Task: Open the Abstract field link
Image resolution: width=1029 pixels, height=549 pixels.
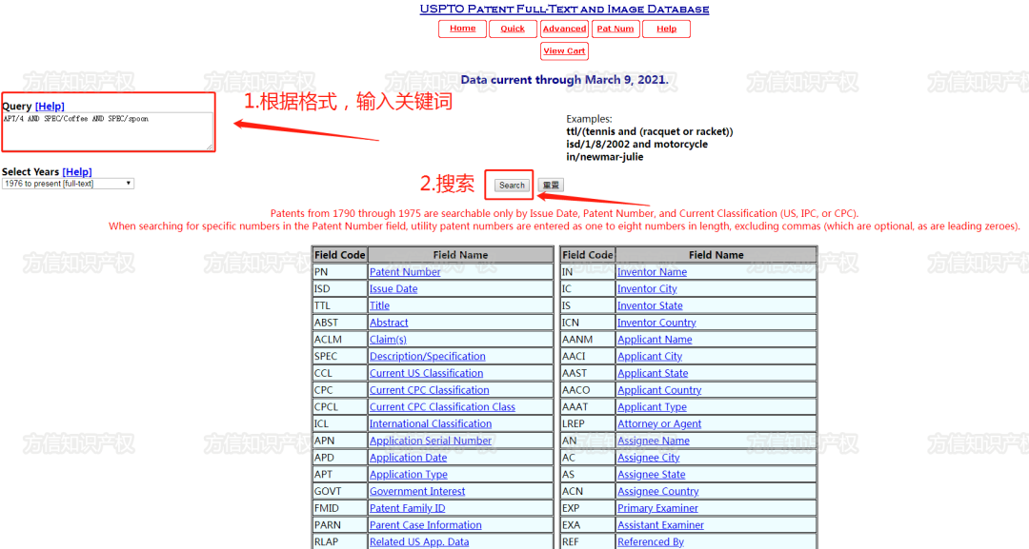Action: (x=389, y=323)
